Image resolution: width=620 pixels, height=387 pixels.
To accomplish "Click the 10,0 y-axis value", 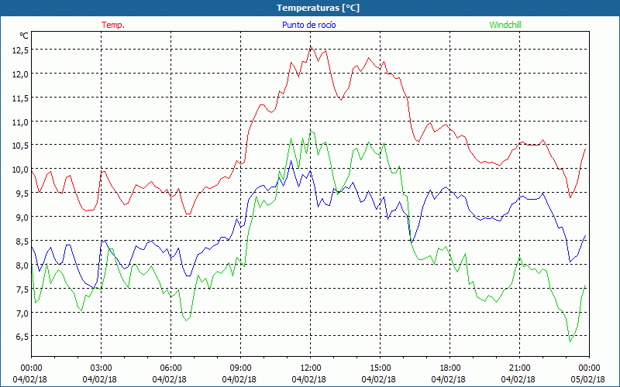I will tap(19, 170).
